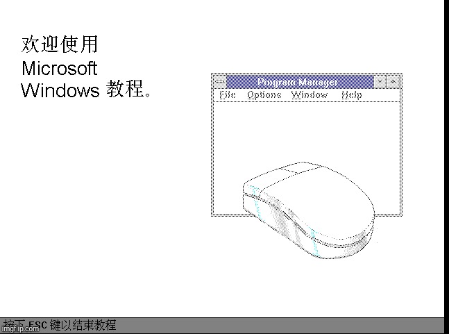This screenshot has width=449, height=334.
Task: Click the mouse illustration
Action: point(309,210)
